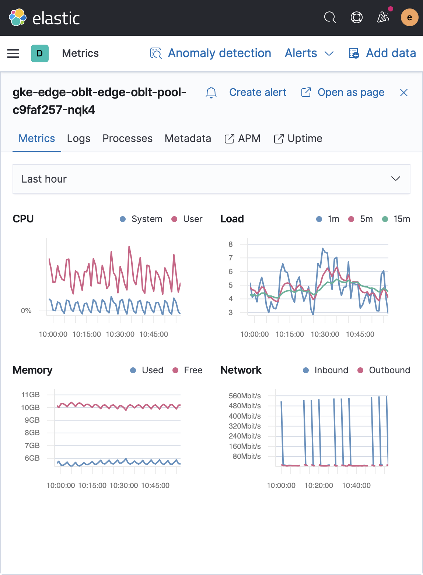Click the celebration announcements icon
Image resolution: width=423 pixels, height=575 pixels.
pos(383,17)
